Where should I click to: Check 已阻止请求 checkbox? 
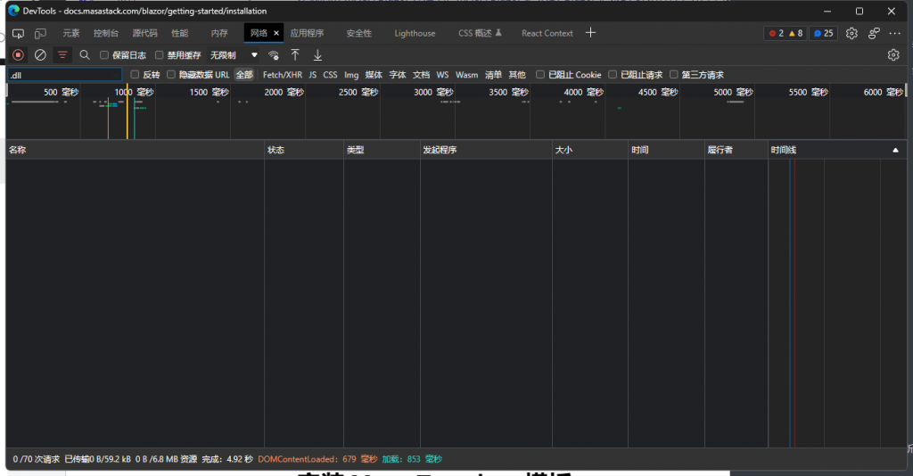(613, 75)
